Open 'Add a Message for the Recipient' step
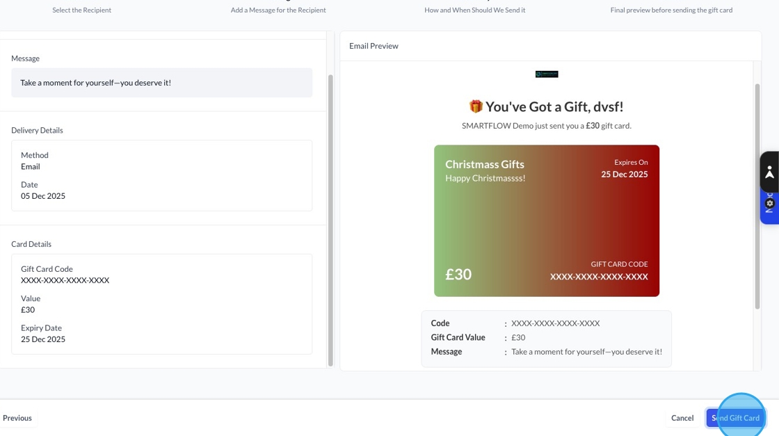This screenshot has width=779, height=436. pos(278,10)
